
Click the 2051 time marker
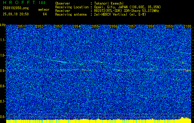[x=21, y=26]
